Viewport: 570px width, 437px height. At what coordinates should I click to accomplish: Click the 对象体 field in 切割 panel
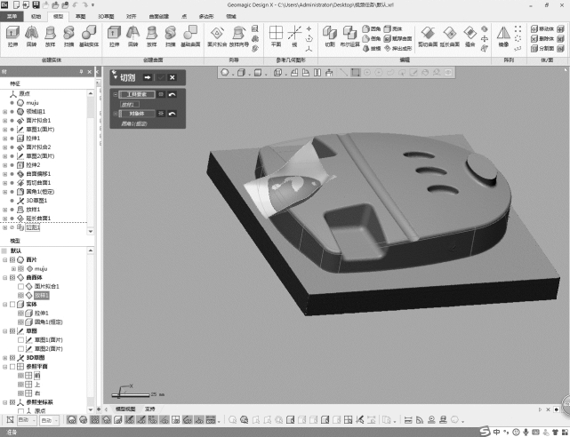[x=137, y=114]
